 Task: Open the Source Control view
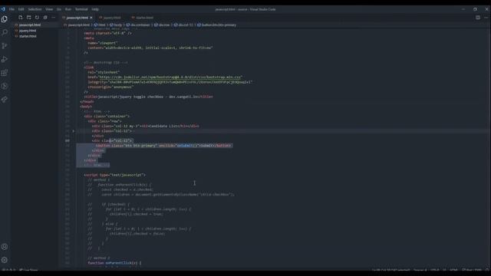pos(5,46)
